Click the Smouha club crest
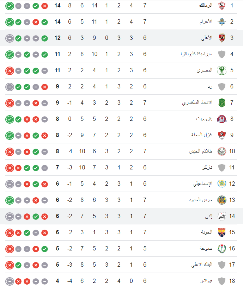 tap(222, 249)
